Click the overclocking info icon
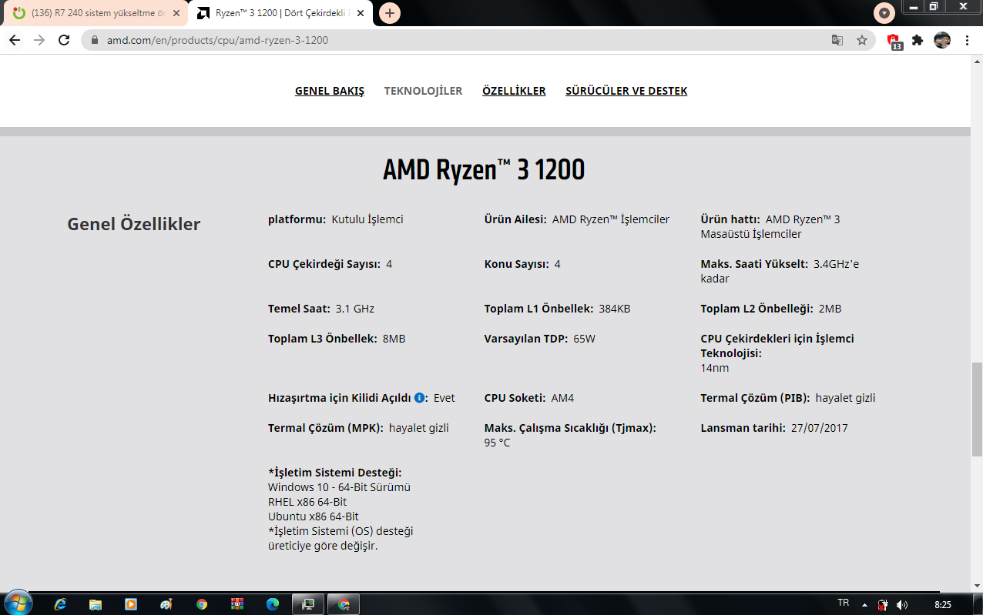 click(x=419, y=398)
